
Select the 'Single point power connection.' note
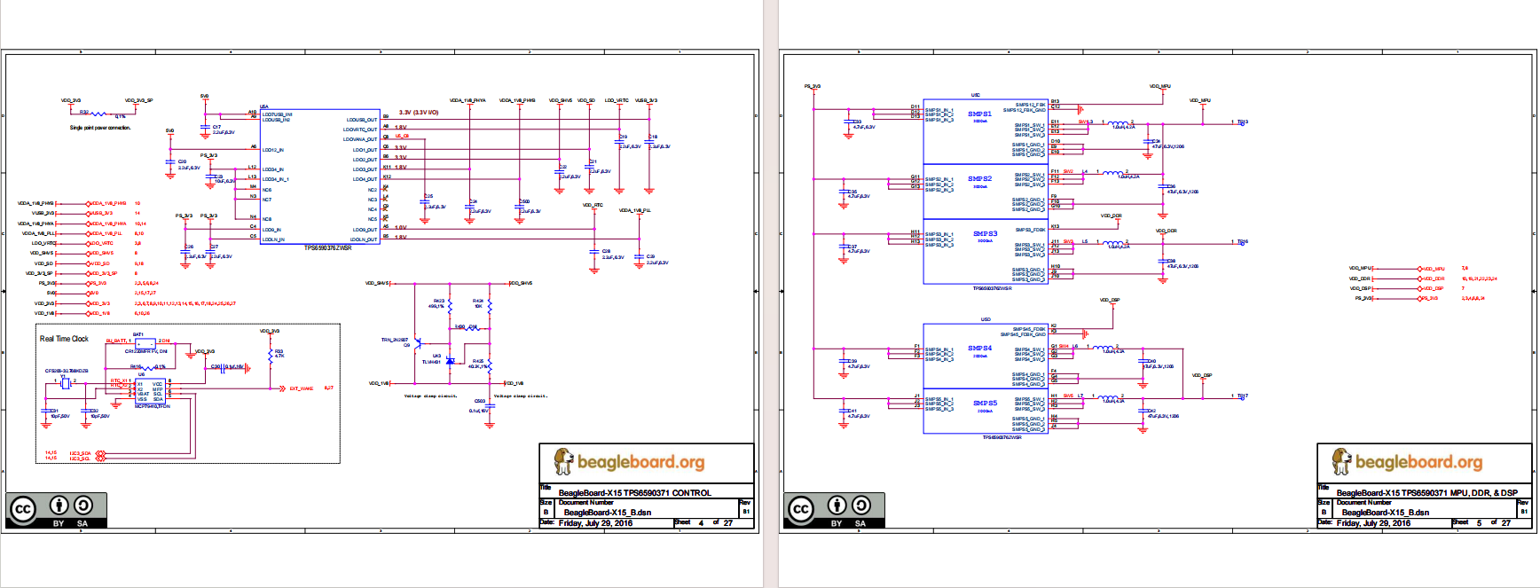click(100, 128)
